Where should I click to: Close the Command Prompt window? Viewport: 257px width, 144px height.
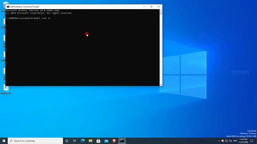point(159,7)
